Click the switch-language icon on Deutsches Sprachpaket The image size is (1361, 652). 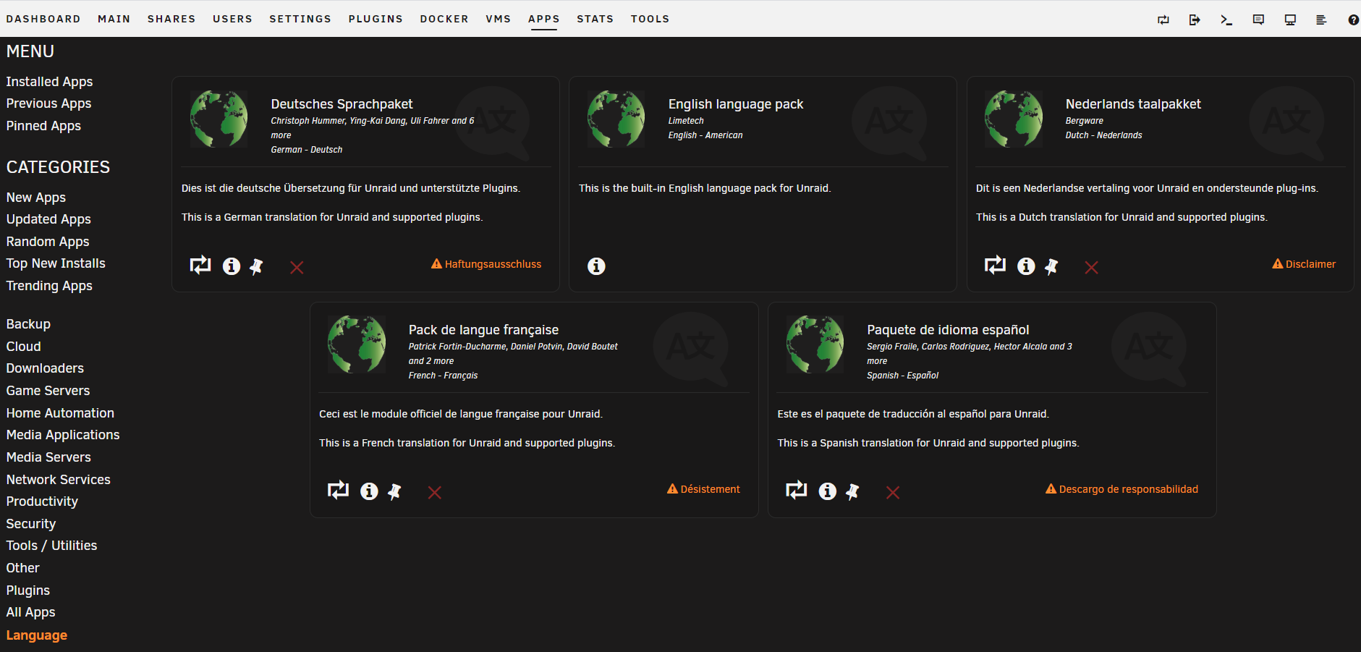click(200, 266)
